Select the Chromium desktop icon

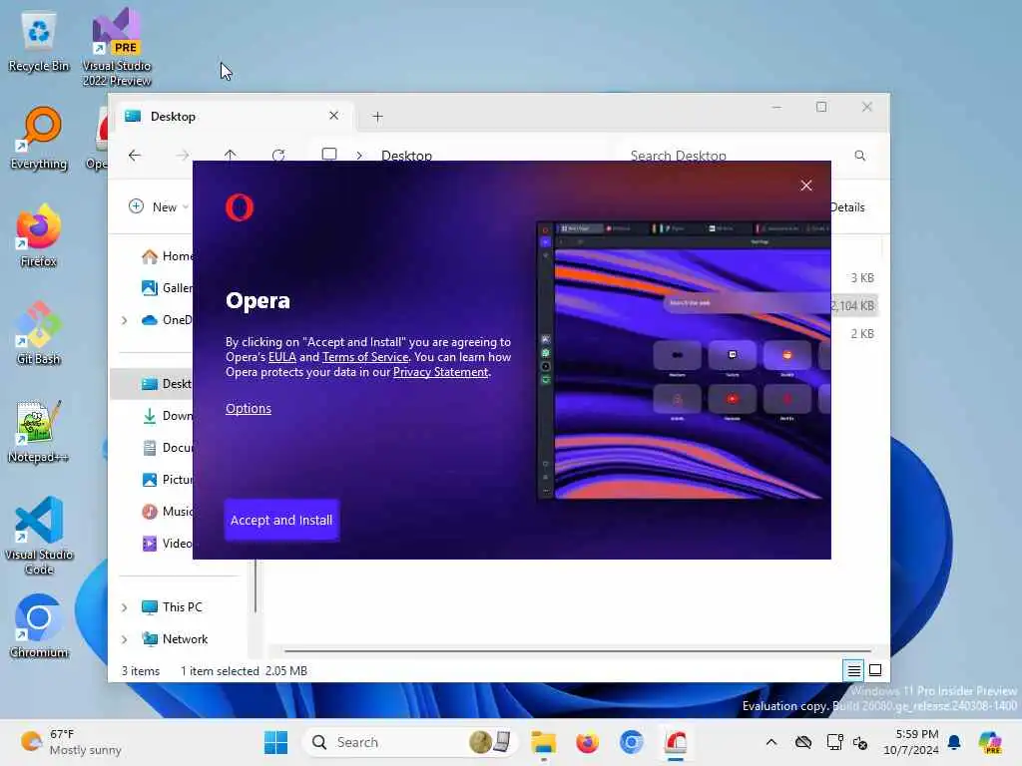(x=39, y=626)
